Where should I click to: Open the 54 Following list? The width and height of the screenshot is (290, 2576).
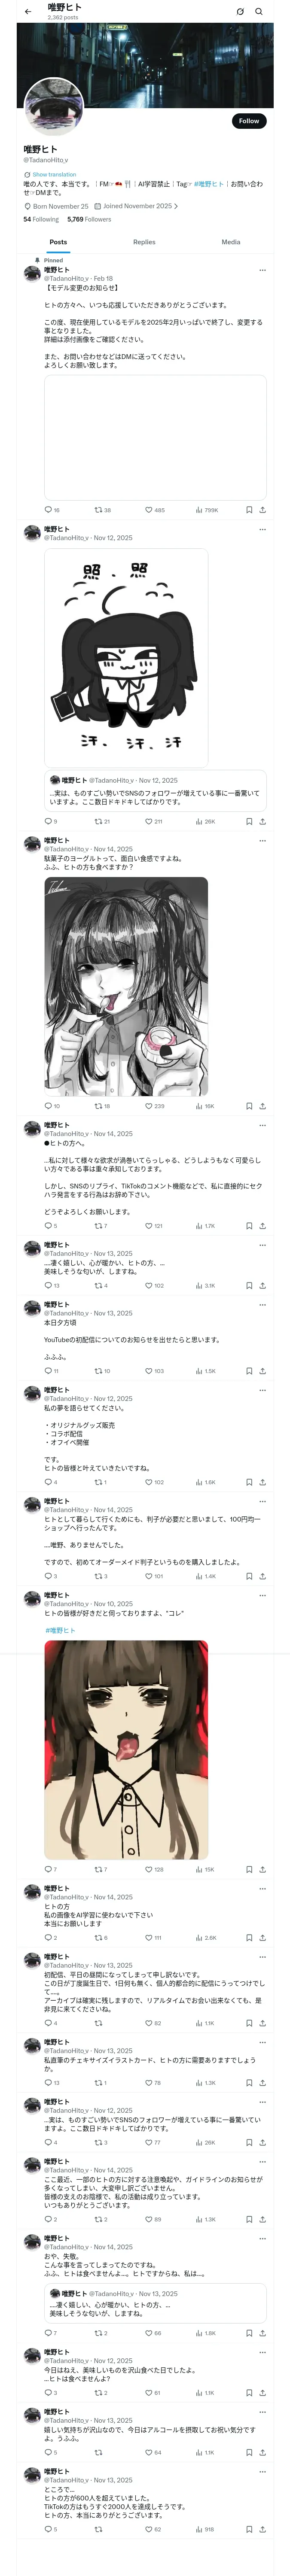coord(41,219)
